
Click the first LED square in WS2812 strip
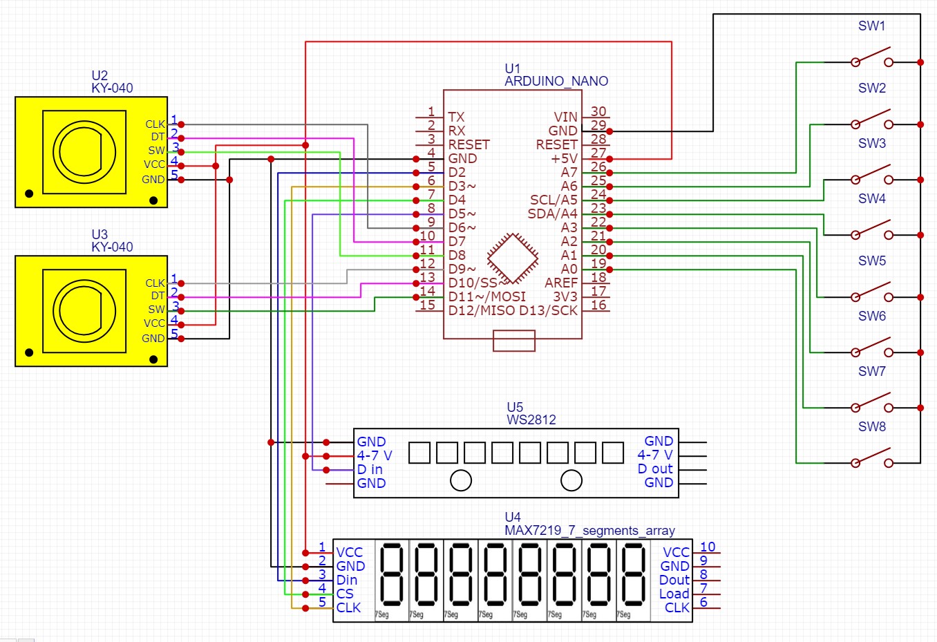[419, 453]
